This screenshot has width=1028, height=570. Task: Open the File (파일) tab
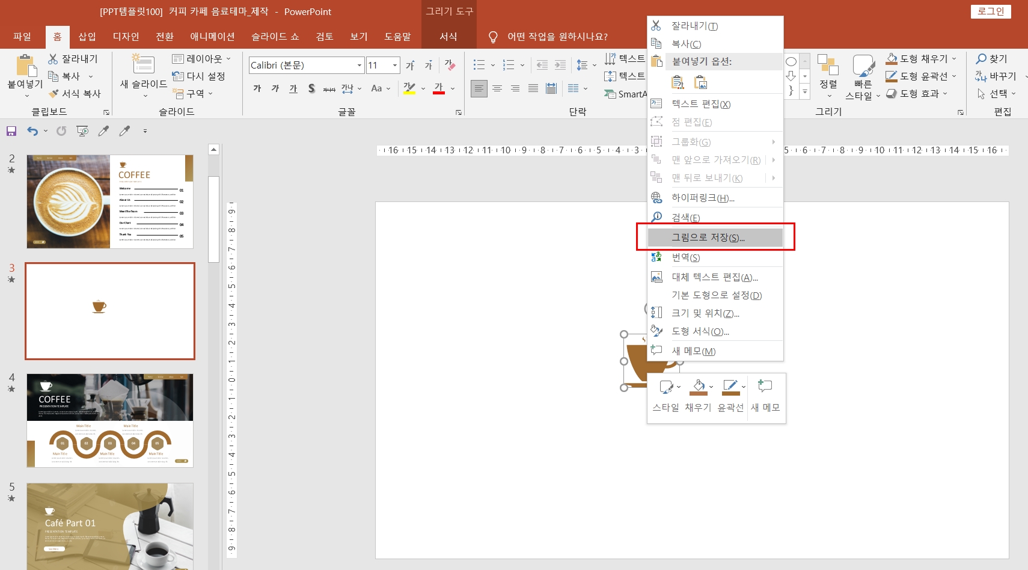(22, 37)
